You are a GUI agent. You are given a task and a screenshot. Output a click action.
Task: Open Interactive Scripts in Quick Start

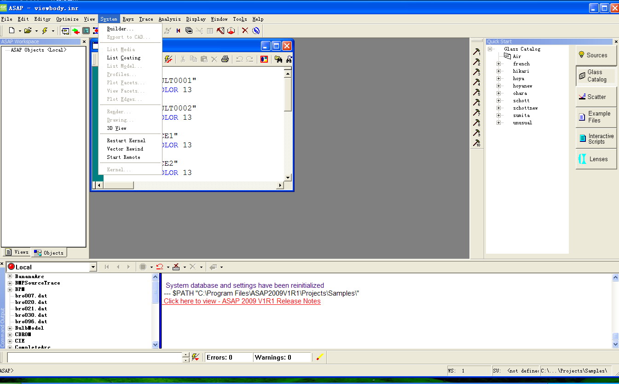tap(596, 139)
